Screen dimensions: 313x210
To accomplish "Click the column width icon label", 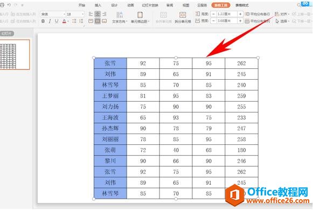I will tap(202, 21).
